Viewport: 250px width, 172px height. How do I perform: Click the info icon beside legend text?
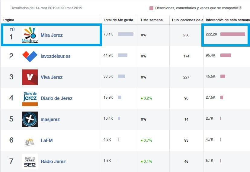pyautogui.click(x=240, y=8)
